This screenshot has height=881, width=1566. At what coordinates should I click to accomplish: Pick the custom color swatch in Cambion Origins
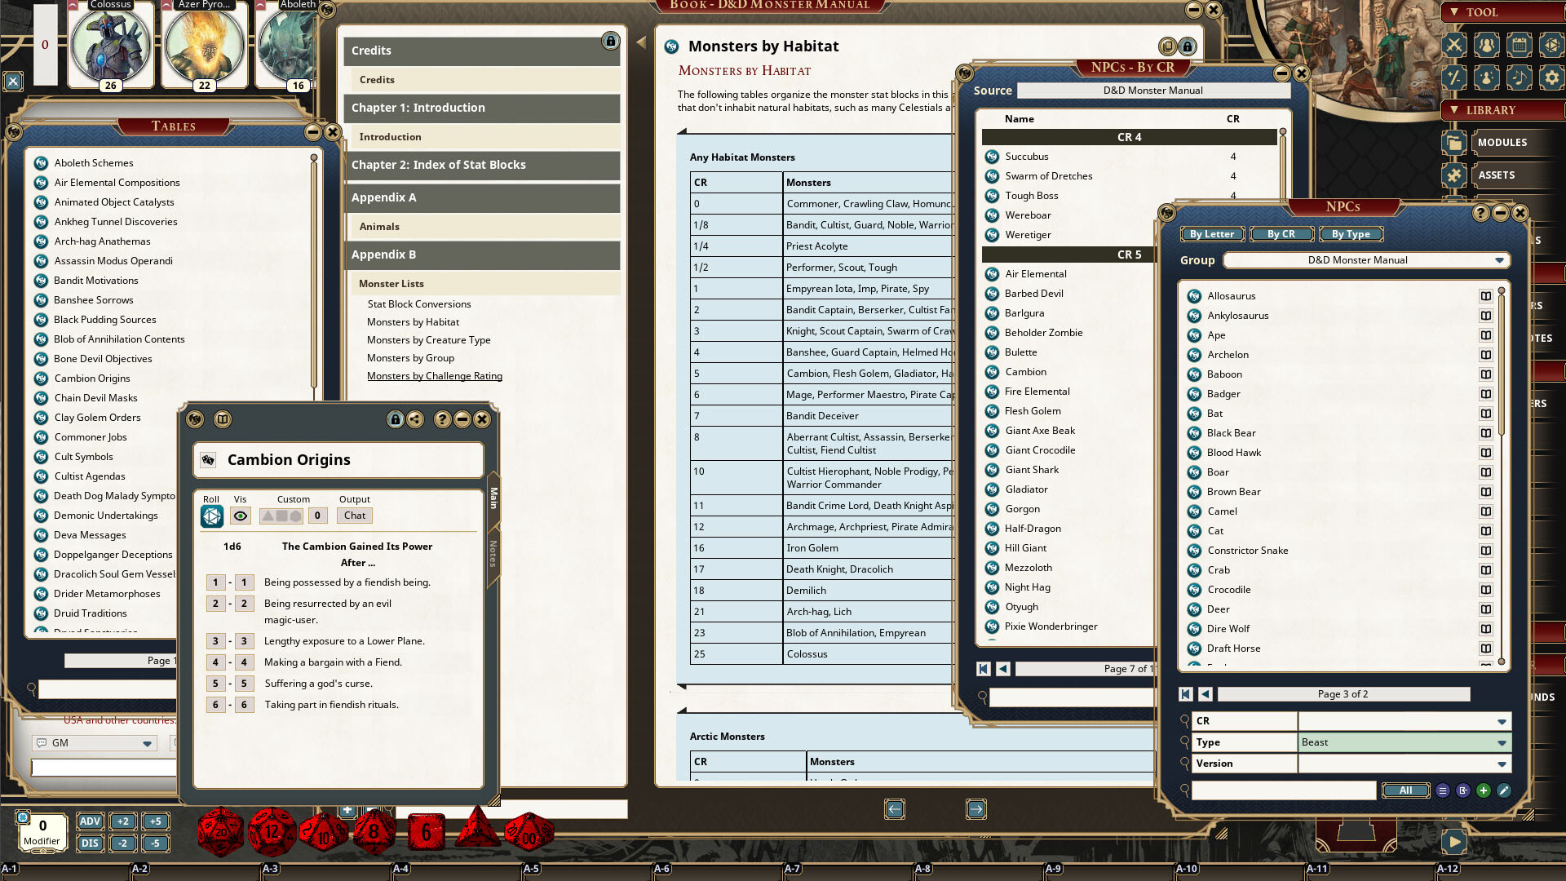(x=281, y=516)
